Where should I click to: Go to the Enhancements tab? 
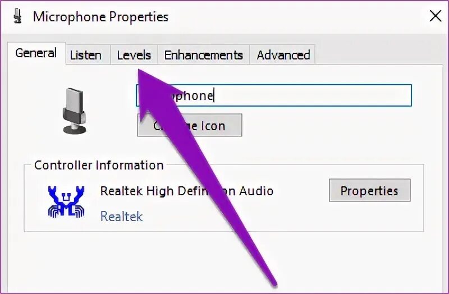pos(204,55)
